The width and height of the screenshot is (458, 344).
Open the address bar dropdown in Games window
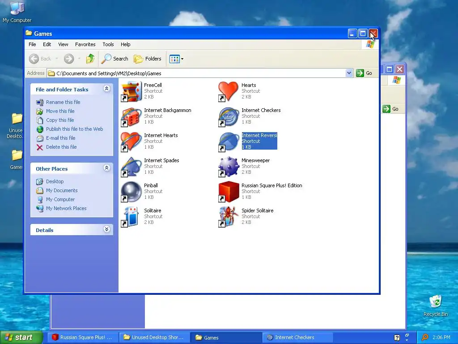point(349,73)
